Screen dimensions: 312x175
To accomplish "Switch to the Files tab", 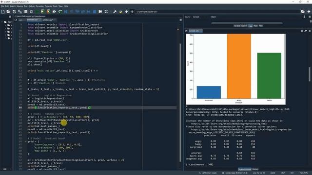I will point(261,26).
